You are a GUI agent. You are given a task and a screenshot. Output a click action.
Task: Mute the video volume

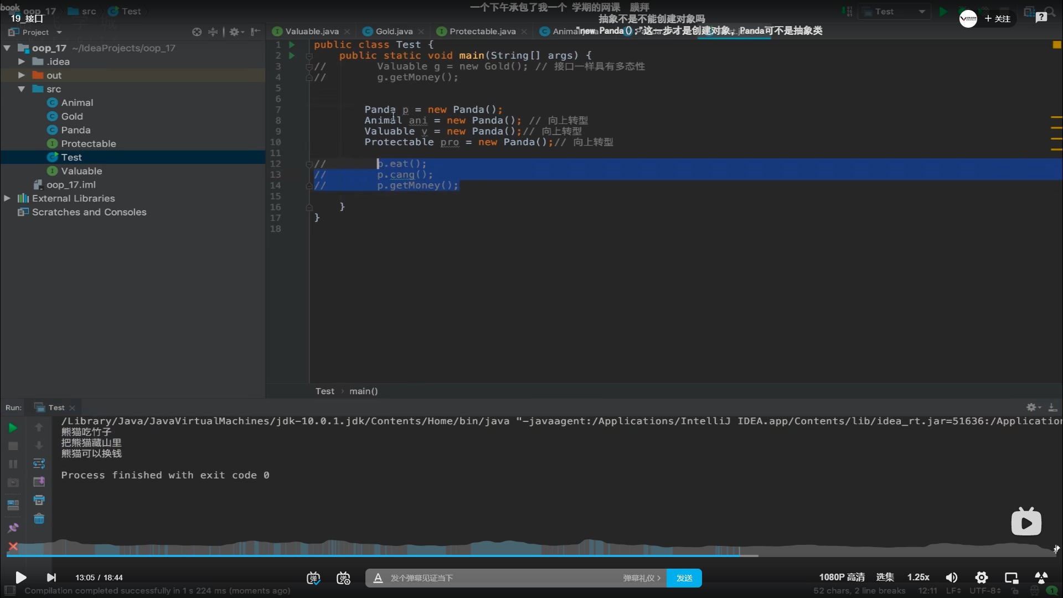click(x=951, y=578)
